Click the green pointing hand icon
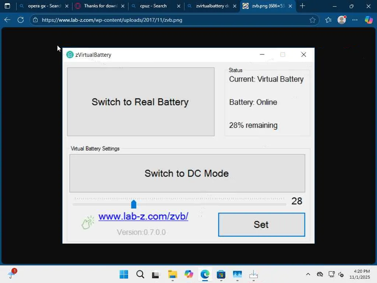 click(88, 223)
